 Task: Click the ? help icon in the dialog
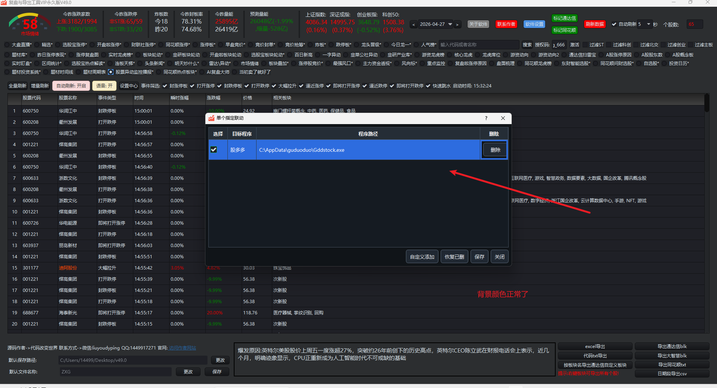(x=486, y=118)
